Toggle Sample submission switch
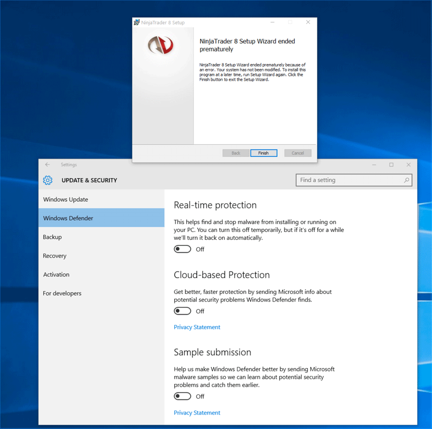432x429 pixels. [182, 396]
